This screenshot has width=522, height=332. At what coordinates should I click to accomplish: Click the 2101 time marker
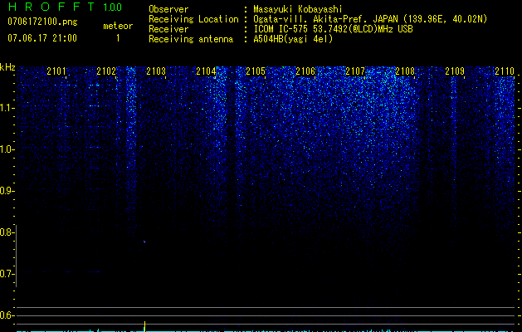tap(56, 71)
